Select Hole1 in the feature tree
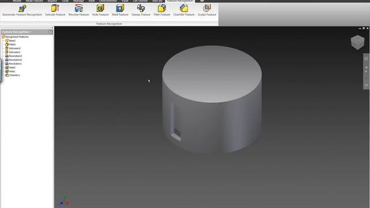The height and width of the screenshot is (208, 370). (10, 71)
